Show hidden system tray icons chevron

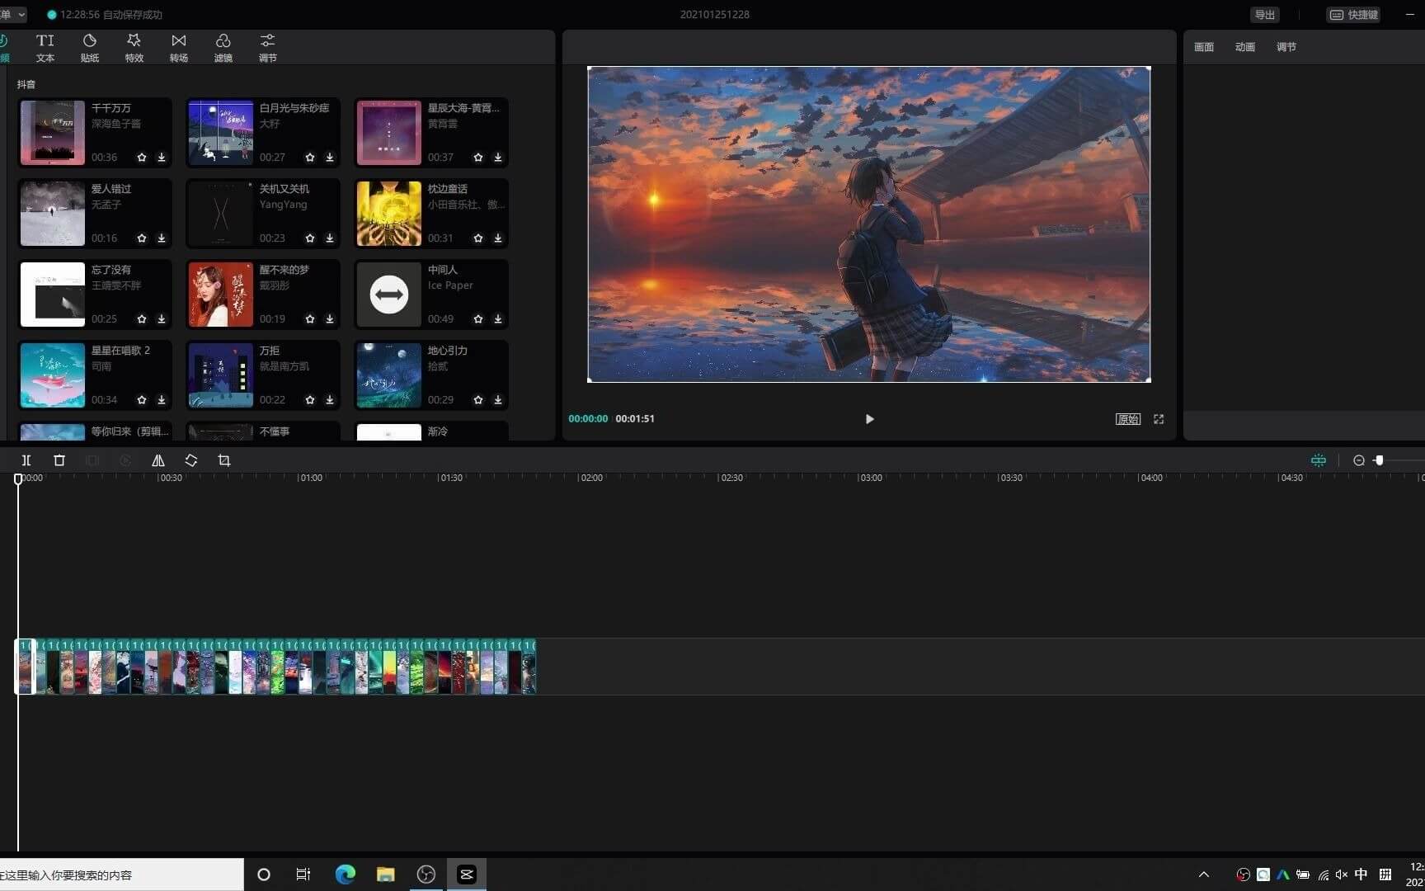point(1203,874)
